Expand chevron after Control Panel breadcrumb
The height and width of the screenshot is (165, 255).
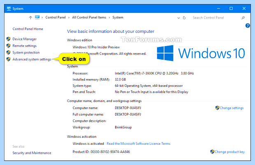tap(69, 18)
